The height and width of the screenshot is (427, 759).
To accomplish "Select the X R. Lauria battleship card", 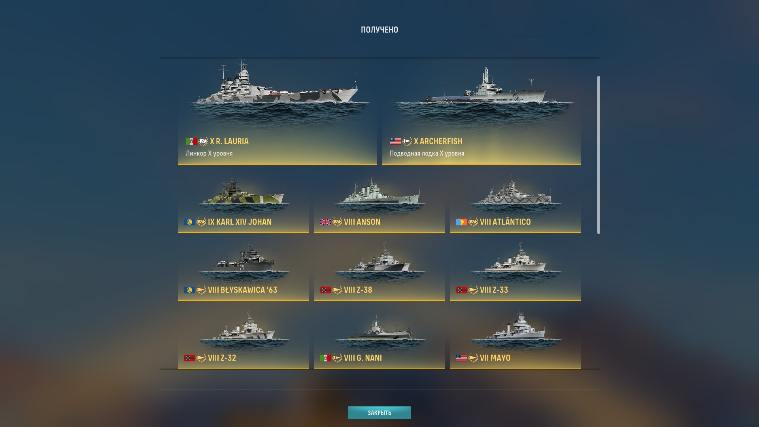I will coord(278,112).
